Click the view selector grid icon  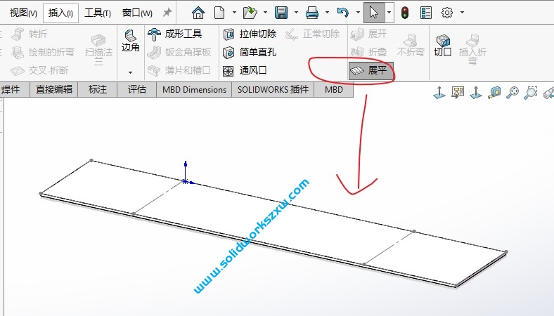(458, 93)
